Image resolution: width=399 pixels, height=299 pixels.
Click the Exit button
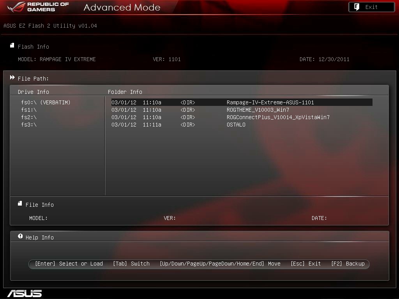click(371, 7)
